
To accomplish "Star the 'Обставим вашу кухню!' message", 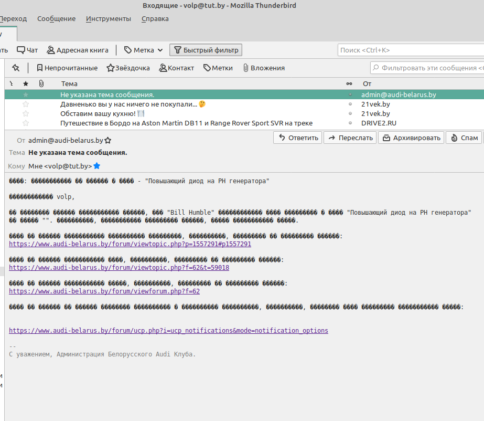I will click(26, 113).
